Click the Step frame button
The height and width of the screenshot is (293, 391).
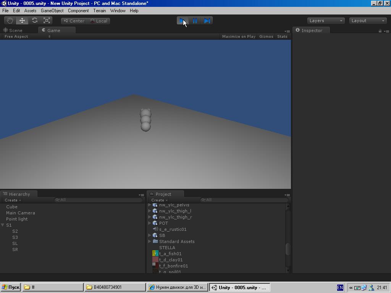[207, 21]
